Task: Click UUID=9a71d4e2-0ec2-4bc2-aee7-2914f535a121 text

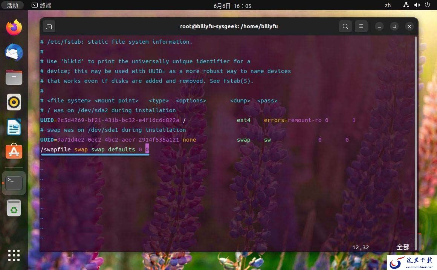Action: click(110, 140)
